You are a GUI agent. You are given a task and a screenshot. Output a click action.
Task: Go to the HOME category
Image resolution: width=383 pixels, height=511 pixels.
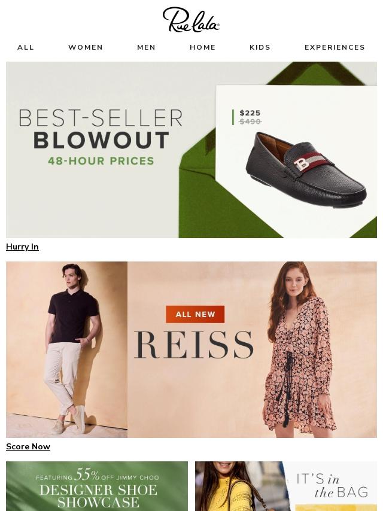coord(203,47)
